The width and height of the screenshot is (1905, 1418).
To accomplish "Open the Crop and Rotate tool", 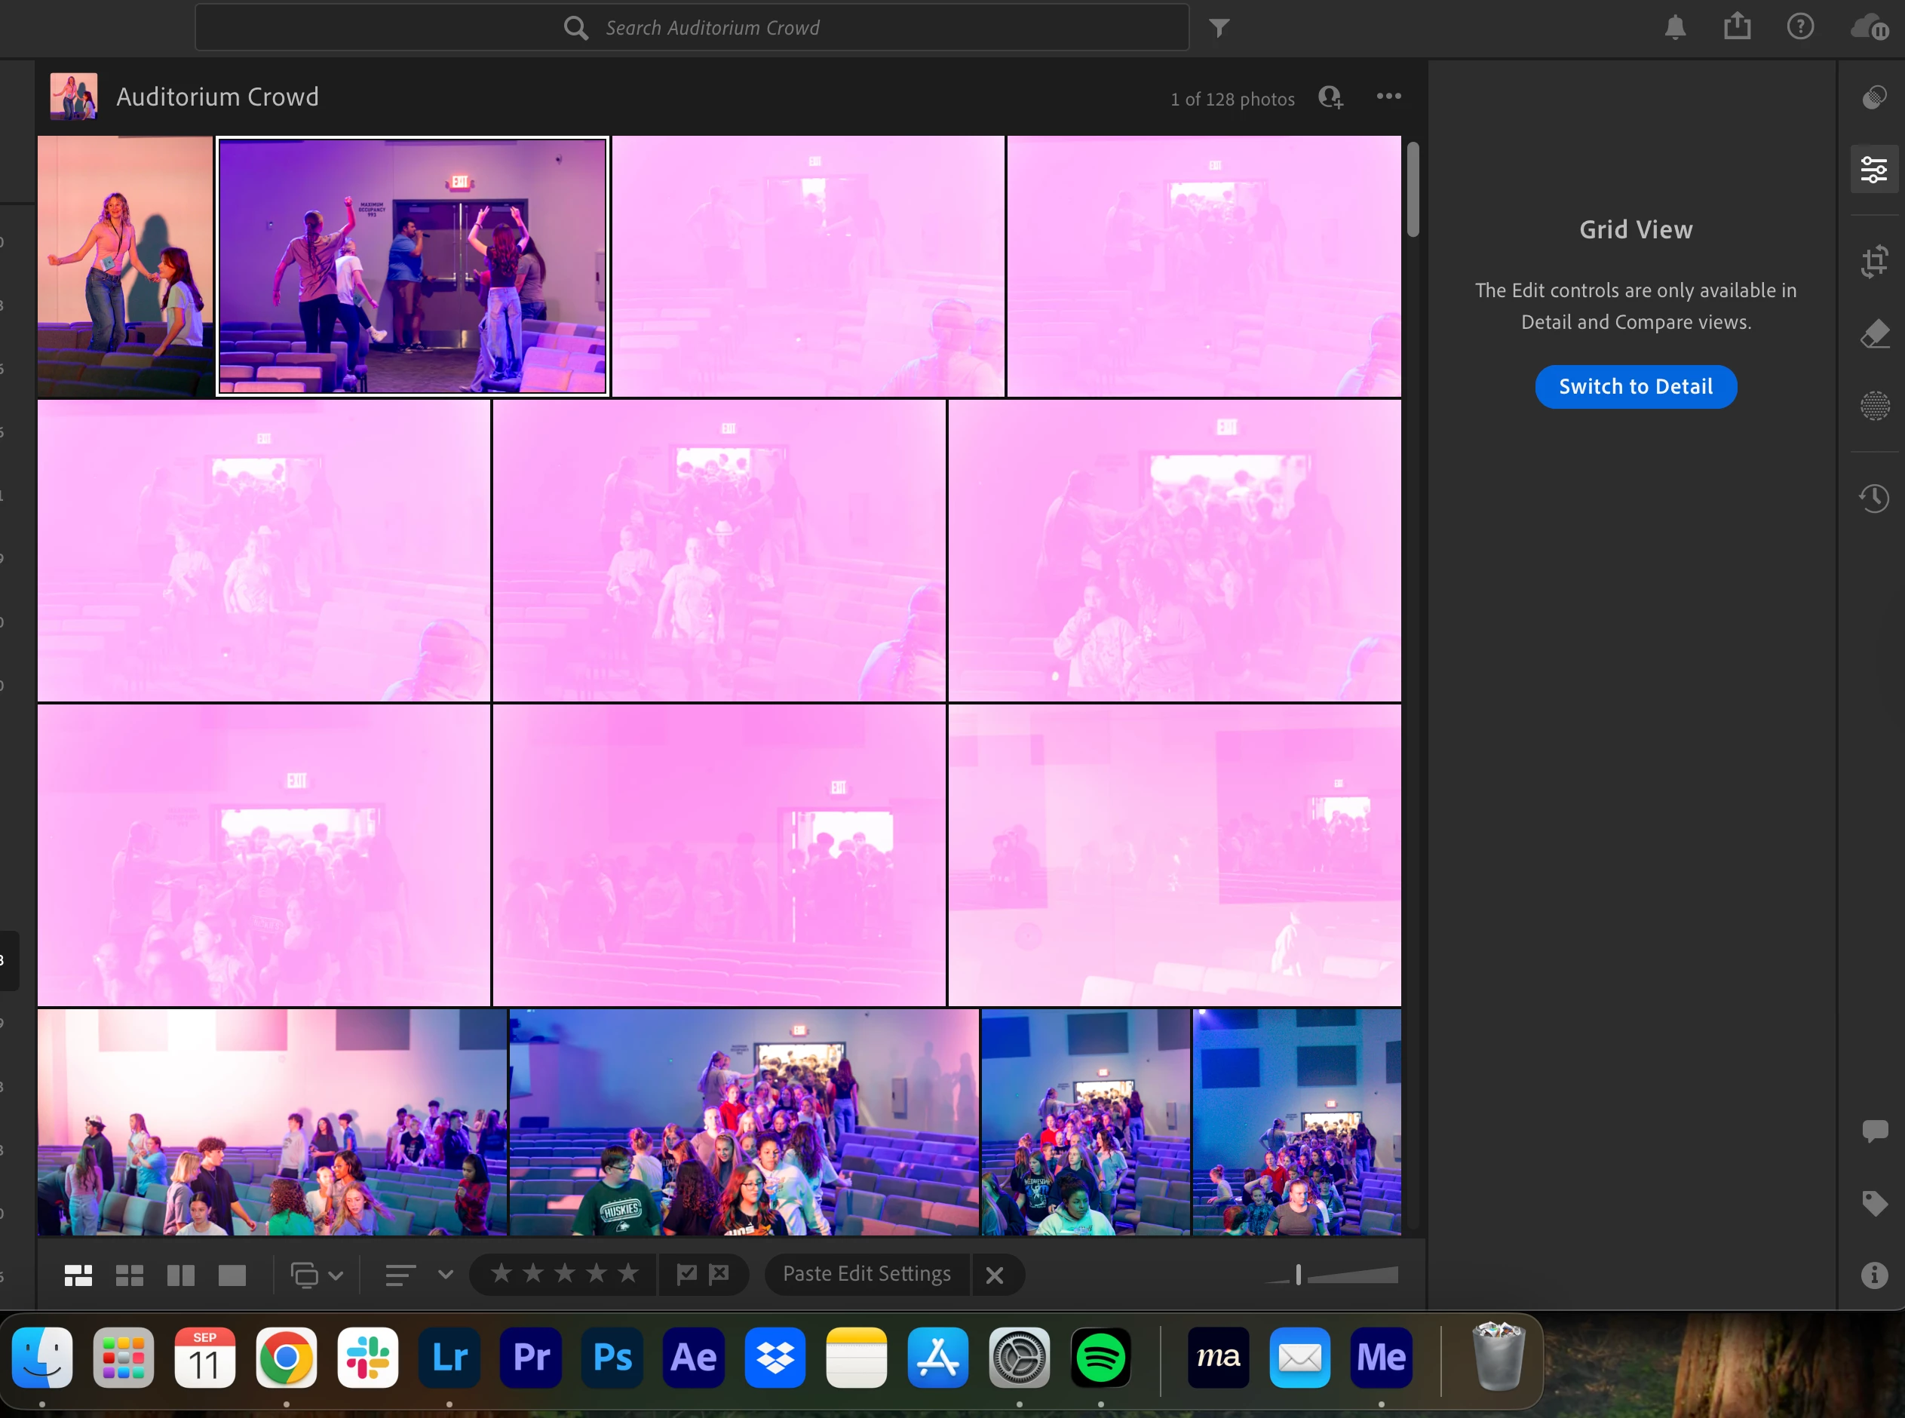I will 1874,261.
